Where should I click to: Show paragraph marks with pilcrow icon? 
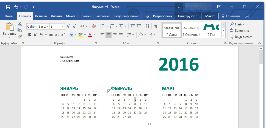click(156, 26)
